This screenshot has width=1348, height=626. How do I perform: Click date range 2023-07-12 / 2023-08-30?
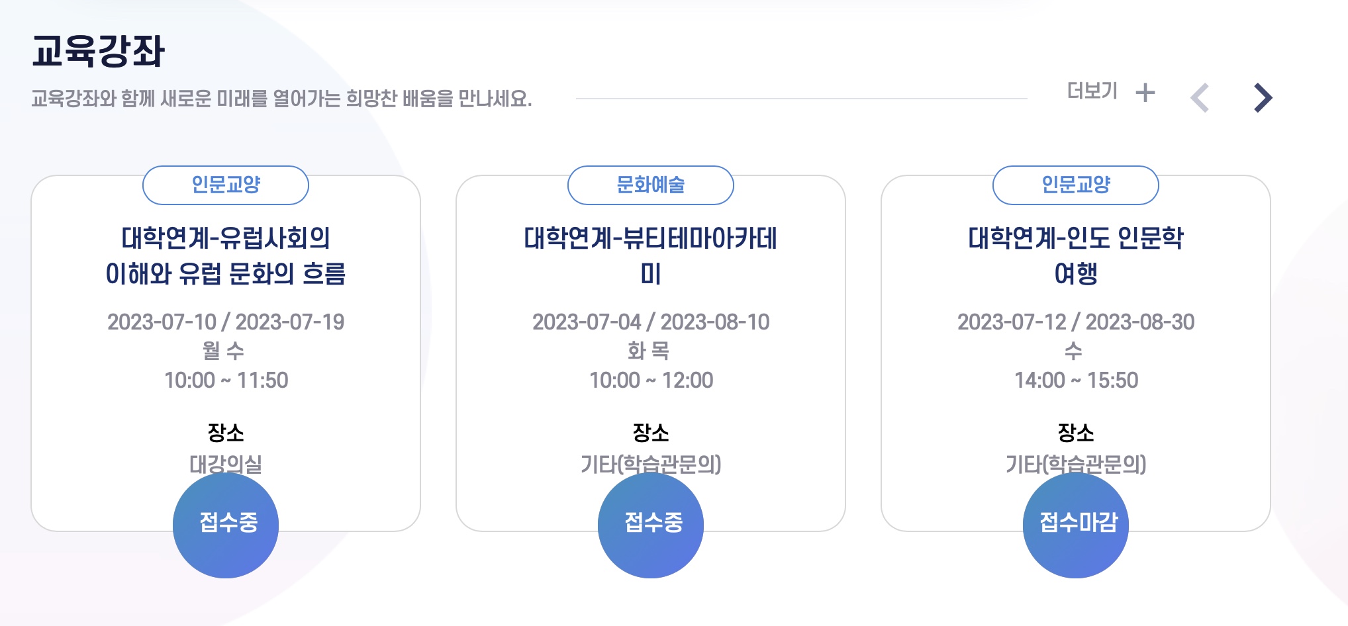coord(1076,322)
